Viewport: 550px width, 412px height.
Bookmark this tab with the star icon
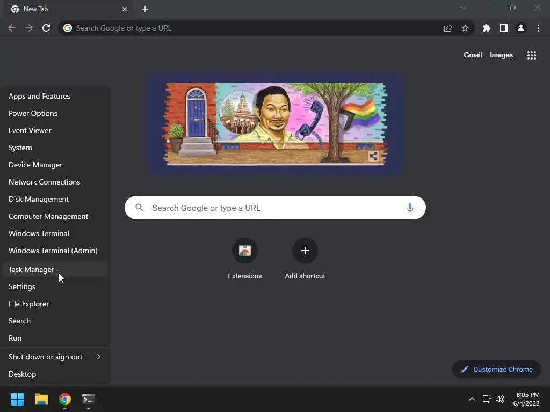click(465, 28)
